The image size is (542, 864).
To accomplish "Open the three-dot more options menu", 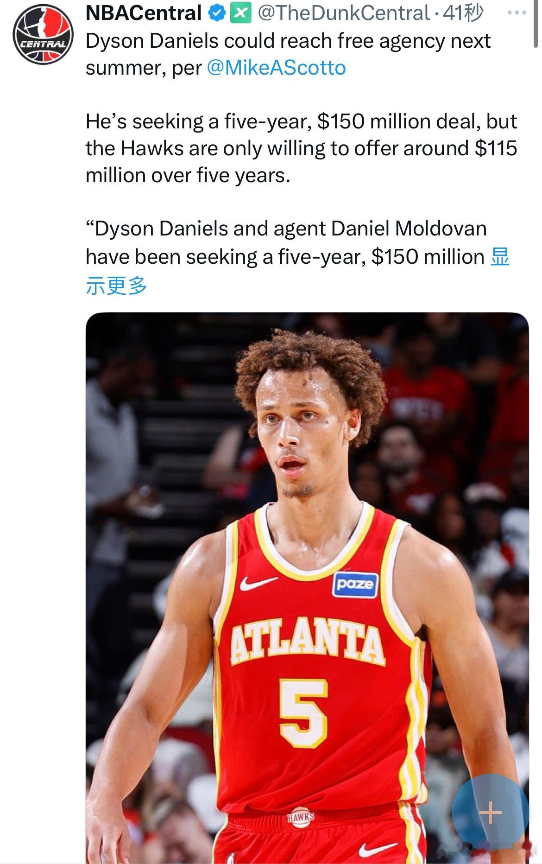I will tap(517, 13).
